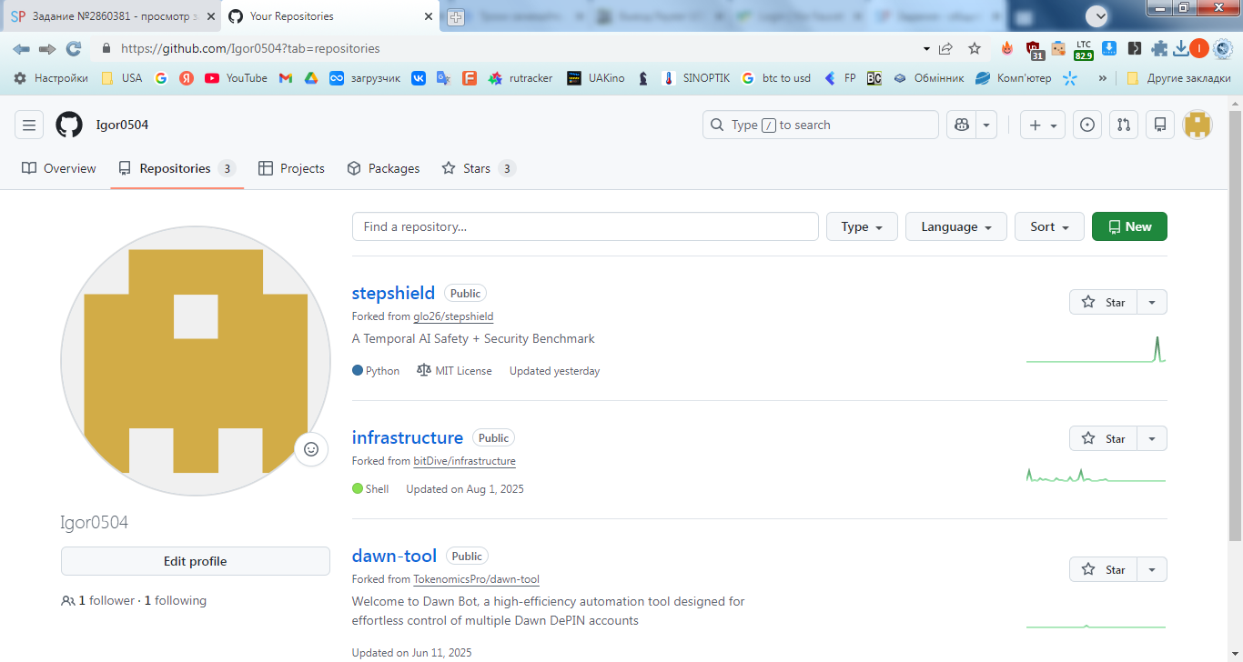Star the infrastructure repository

[x=1103, y=438]
